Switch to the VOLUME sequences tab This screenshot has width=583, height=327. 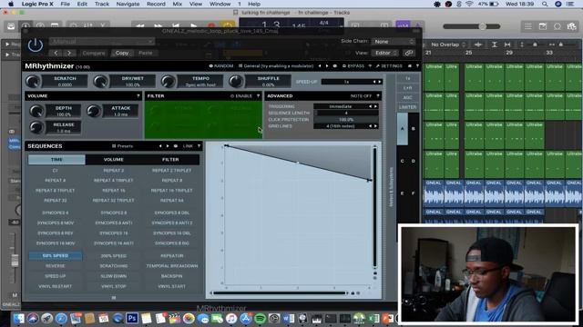pyautogui.click(x=113, y=160)
